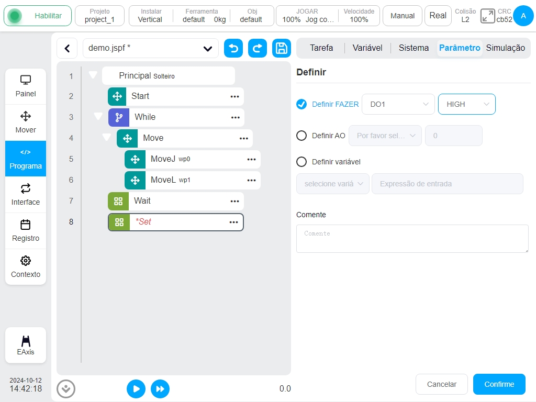Click the Comente text area

click(412, 239)
